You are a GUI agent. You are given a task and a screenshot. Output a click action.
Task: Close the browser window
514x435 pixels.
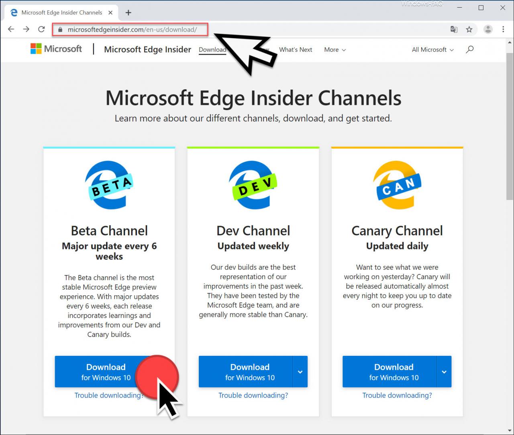point(503,8)
